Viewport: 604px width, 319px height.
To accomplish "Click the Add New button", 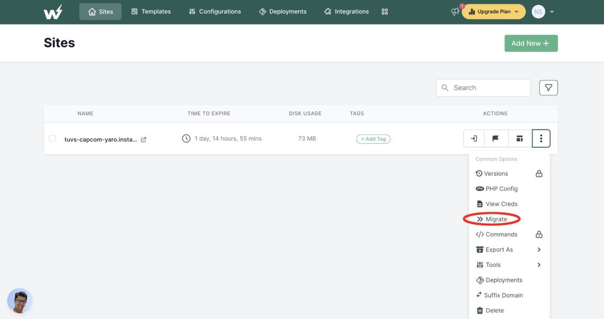I will click(531, 43).
